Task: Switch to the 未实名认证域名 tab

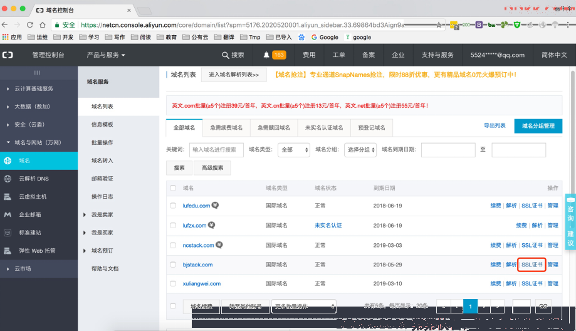Action: click(324, 128)
